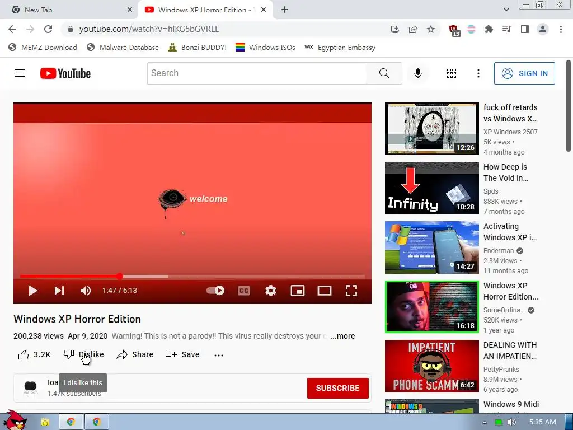Click the SIGN IN button
This screenshot has height=430, width=573.
tap(524, 73)
